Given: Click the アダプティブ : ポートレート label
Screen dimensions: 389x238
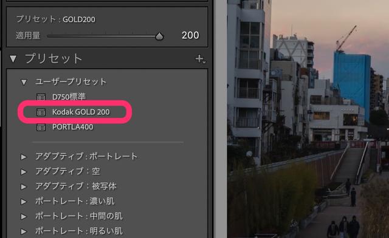Looking at the screenshot, I should [86, 157].
